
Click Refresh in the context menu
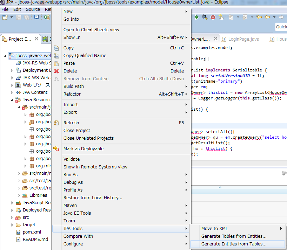point(121,123)
